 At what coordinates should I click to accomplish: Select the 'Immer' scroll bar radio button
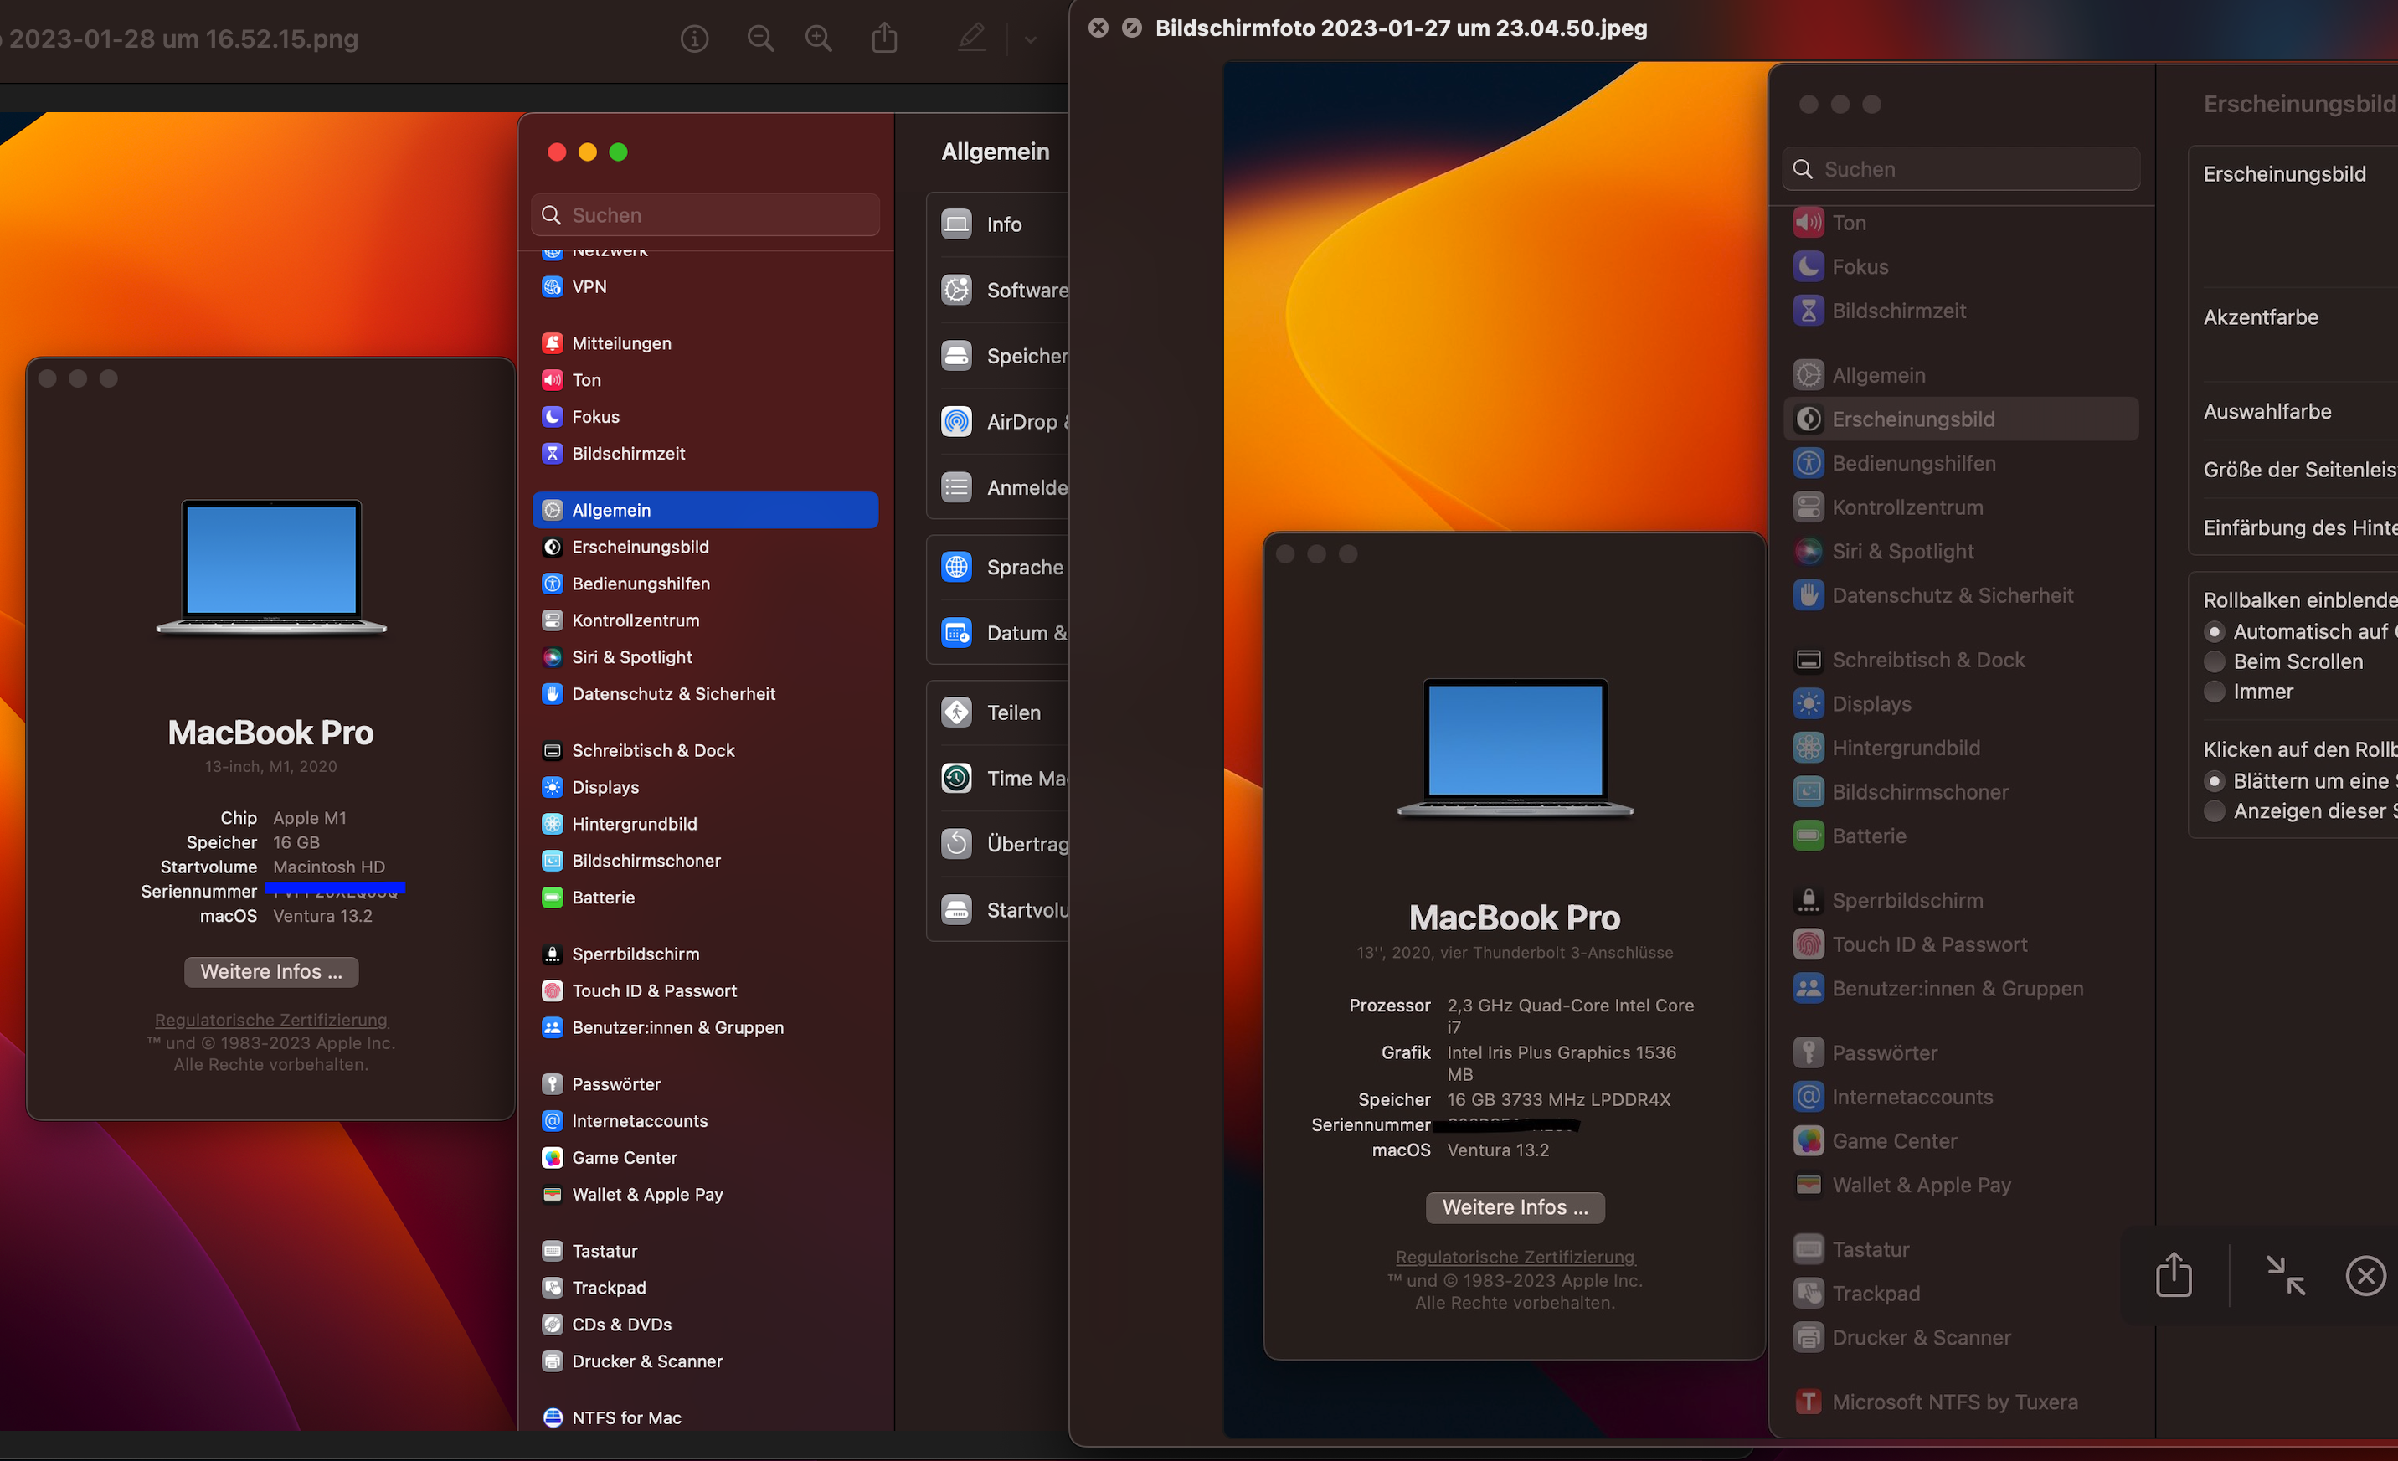2214,692
